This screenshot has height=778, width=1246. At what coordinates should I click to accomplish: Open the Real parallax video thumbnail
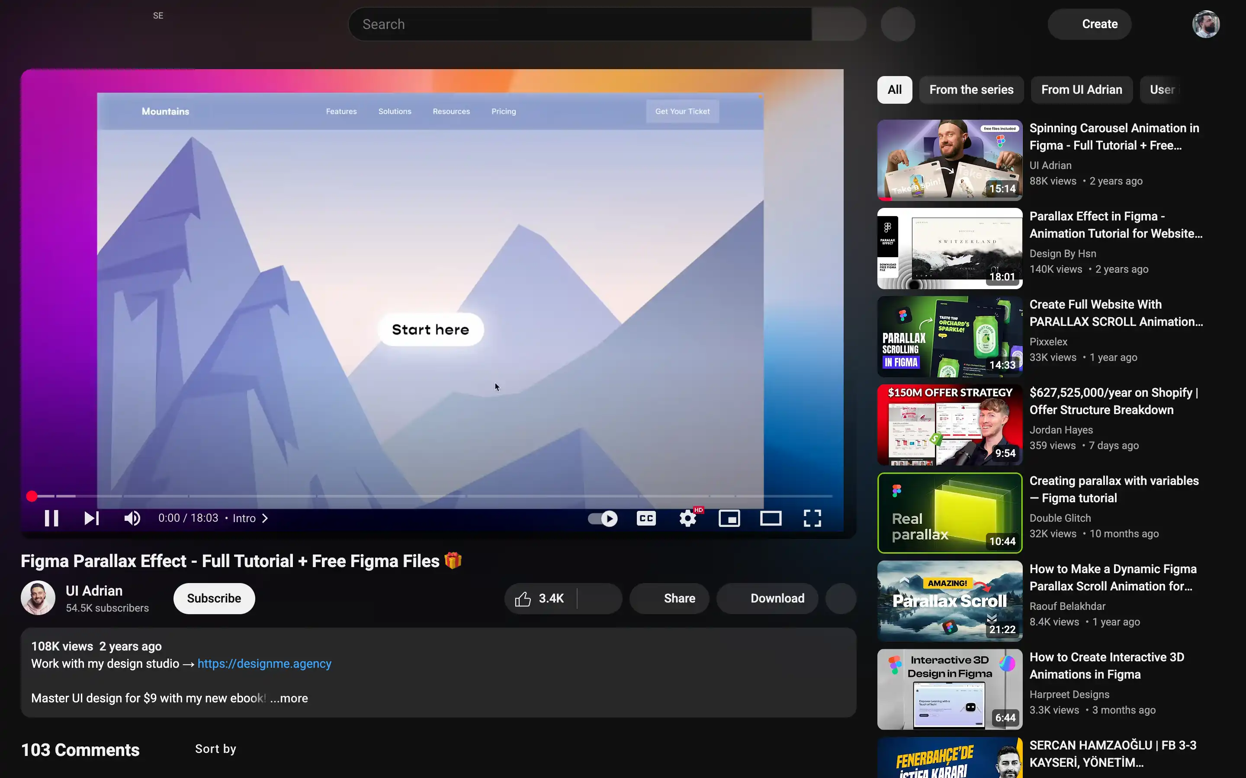950,513
